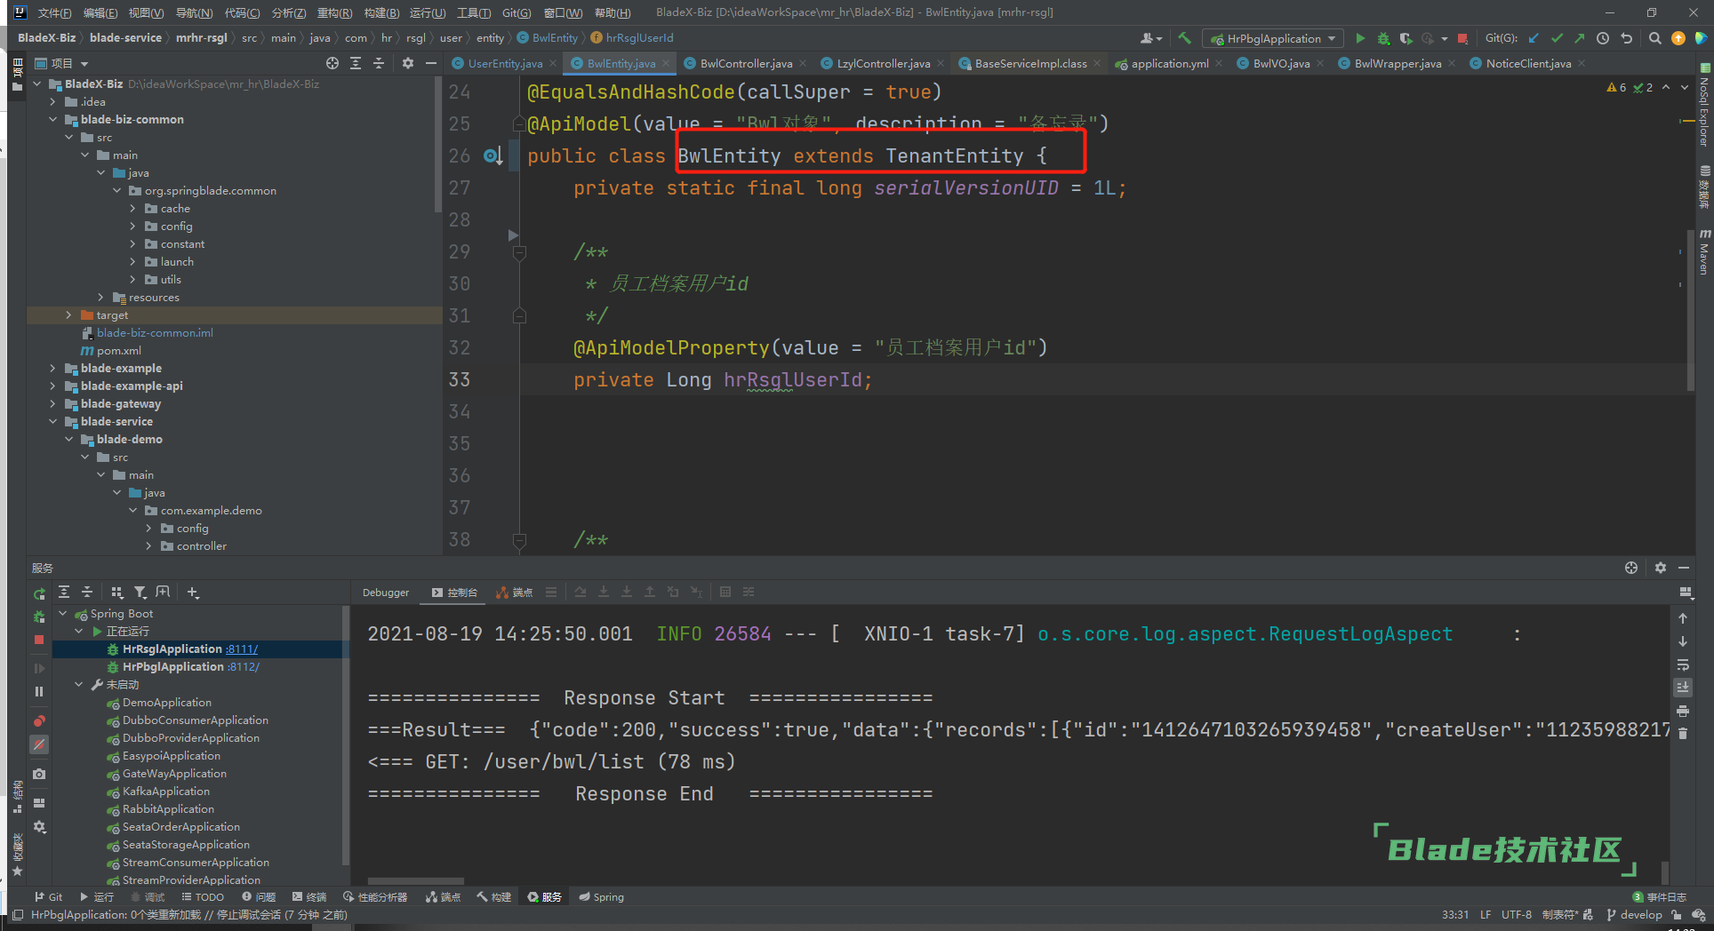The image size is (1714, 931).
Task: Fold the Javadoc comment at line 29
Action: point(520,252)
